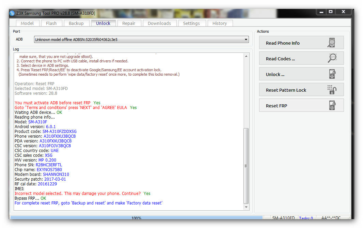
Task: Click the 'Incorrect model selected' warning line
Action: [x=82, y=194]
